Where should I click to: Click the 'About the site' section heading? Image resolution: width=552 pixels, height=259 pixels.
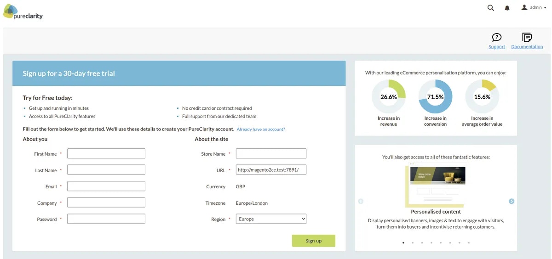[211, 139]
